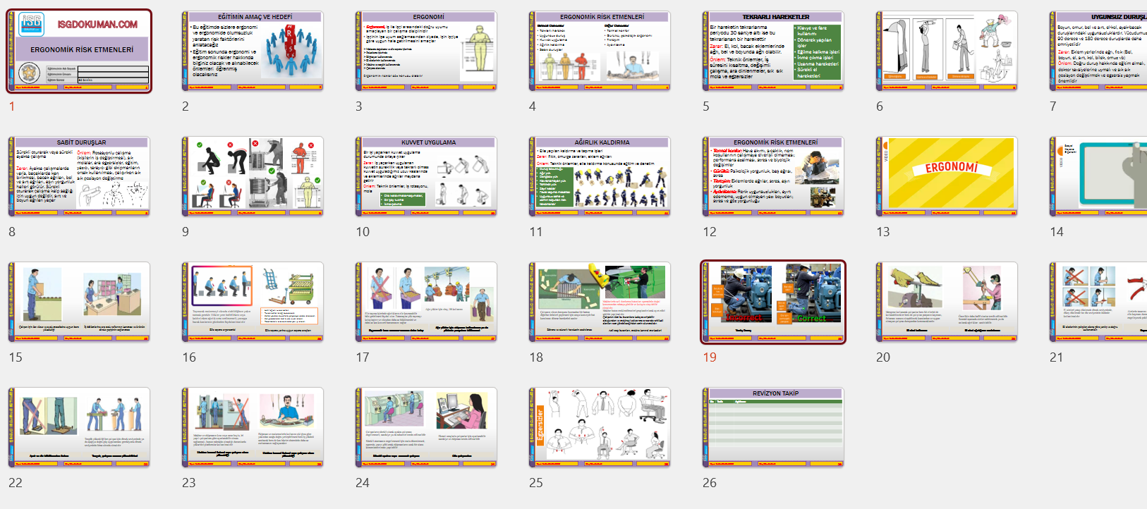Select slide 6 with worker illustrations
1147x509 pixels.
pyautogui.click(x=947, y=51)
